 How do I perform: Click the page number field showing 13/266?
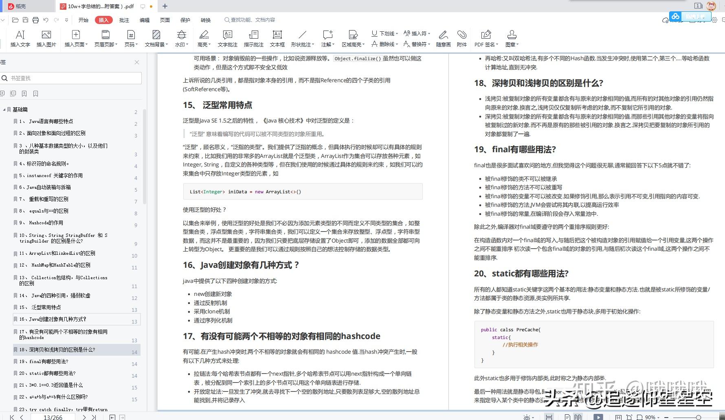(53, 417)
